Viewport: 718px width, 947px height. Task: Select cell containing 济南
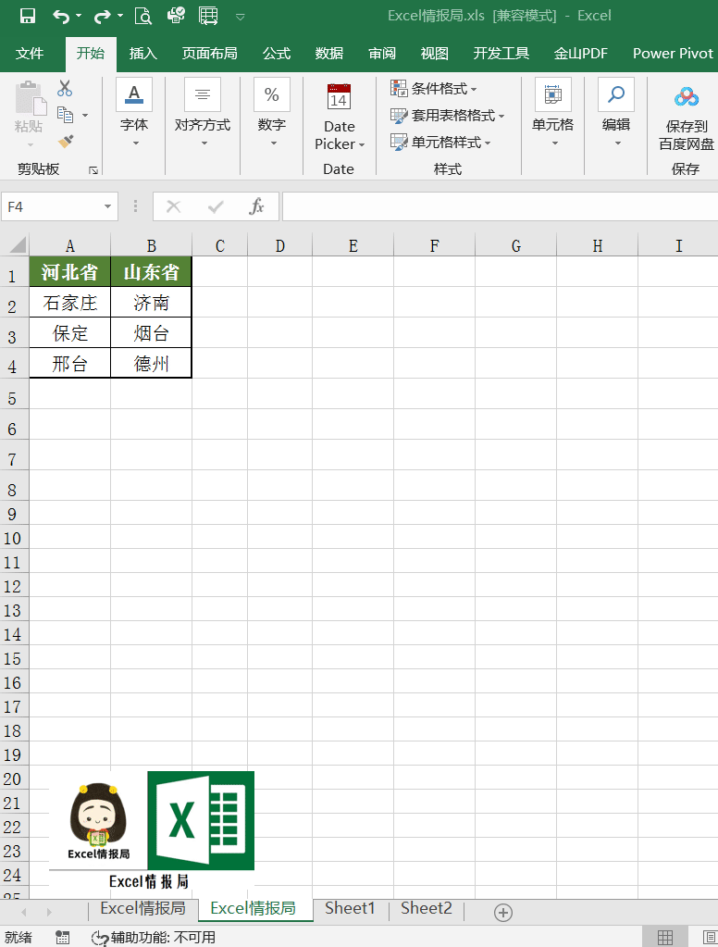pos(151,302)
